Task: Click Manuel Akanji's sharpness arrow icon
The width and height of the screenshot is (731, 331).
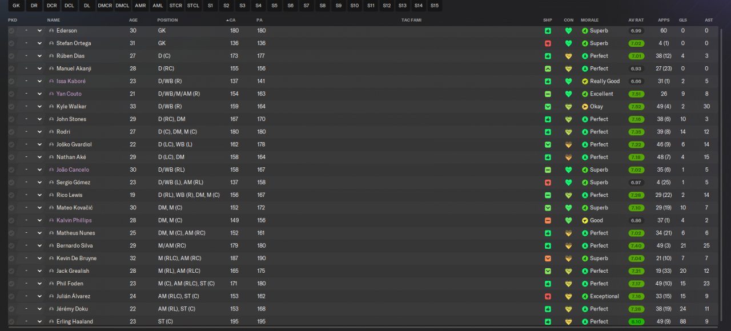Action: tap(548, 68)
